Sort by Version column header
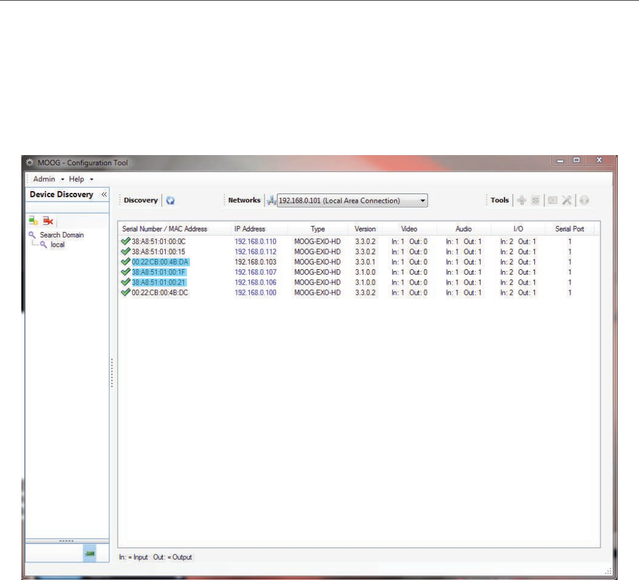The width and height of the screenshot is (639, 580). click(x=364, y=229)
